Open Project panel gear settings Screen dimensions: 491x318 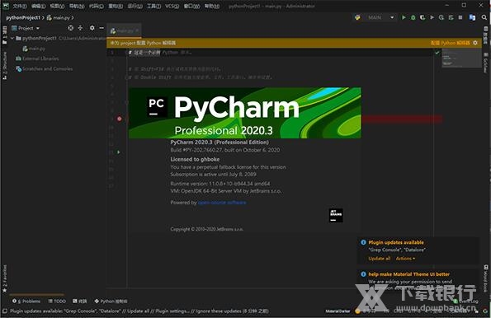pyautogui.click(x=92, y=28)
